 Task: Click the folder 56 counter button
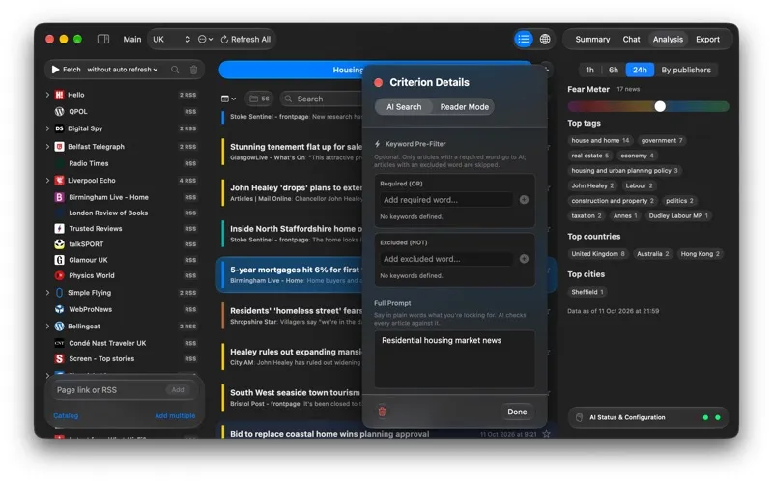259,99
